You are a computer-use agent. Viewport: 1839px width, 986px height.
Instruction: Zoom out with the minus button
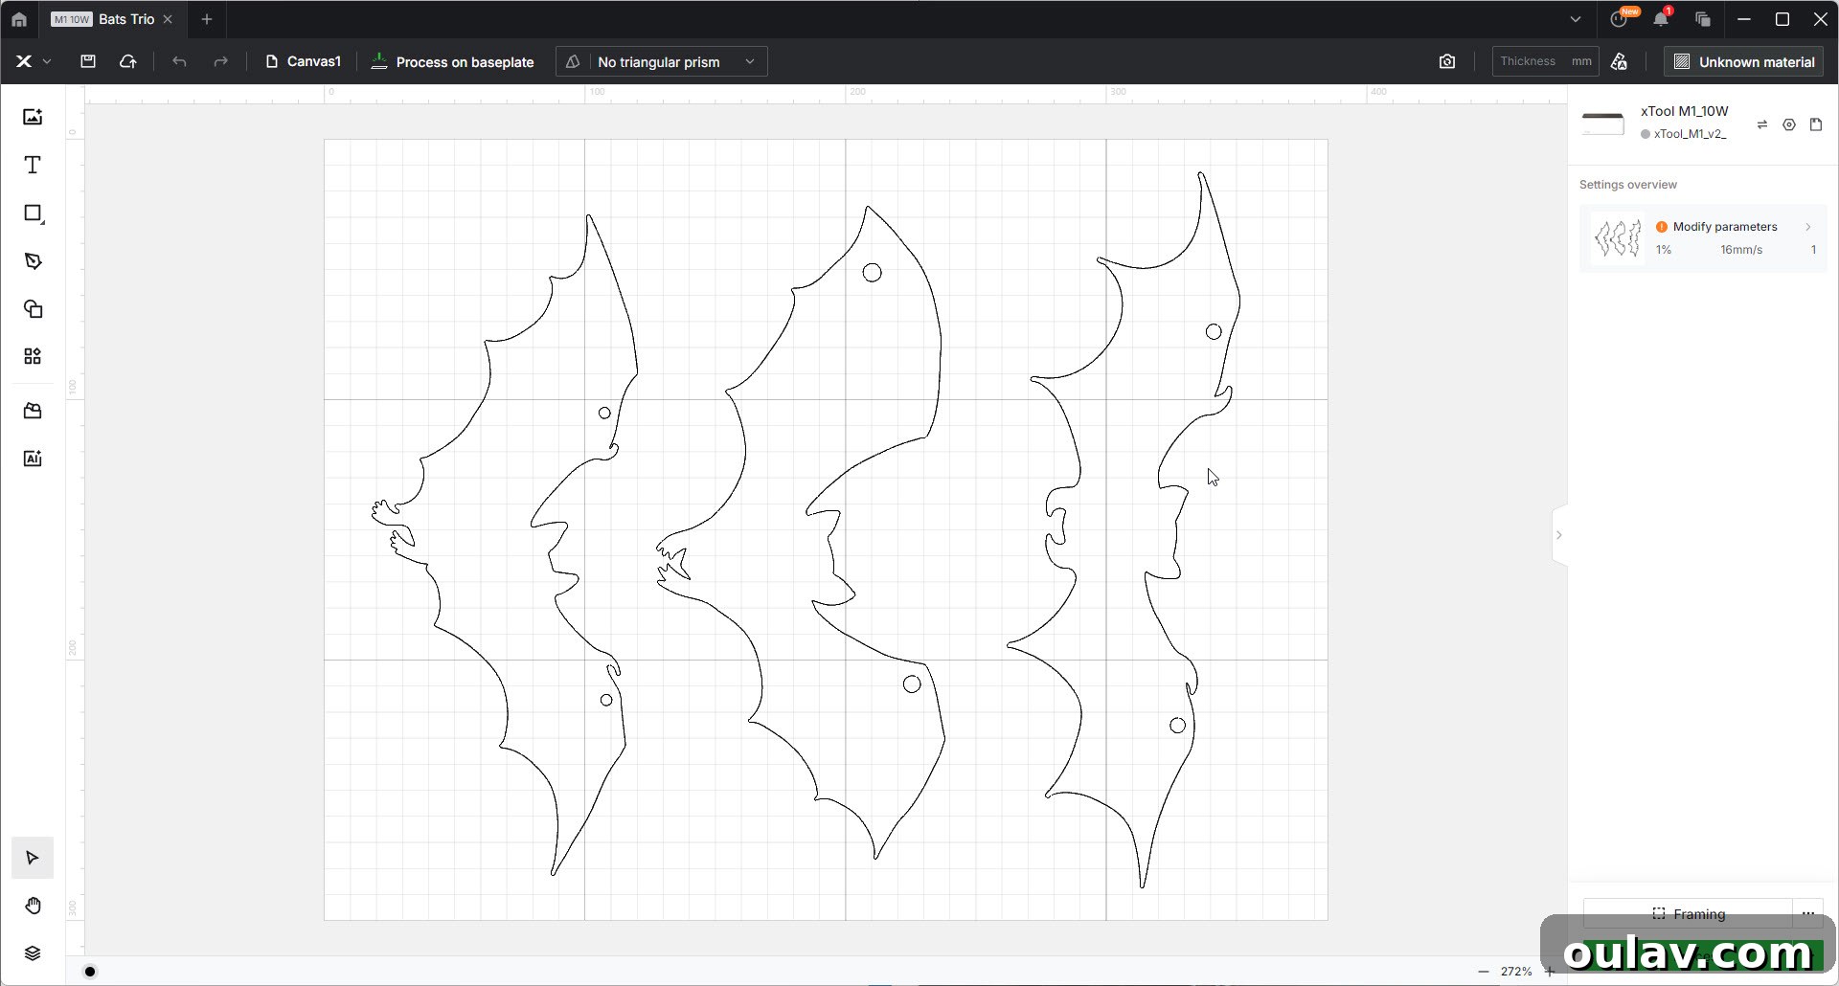point(1484,972)
